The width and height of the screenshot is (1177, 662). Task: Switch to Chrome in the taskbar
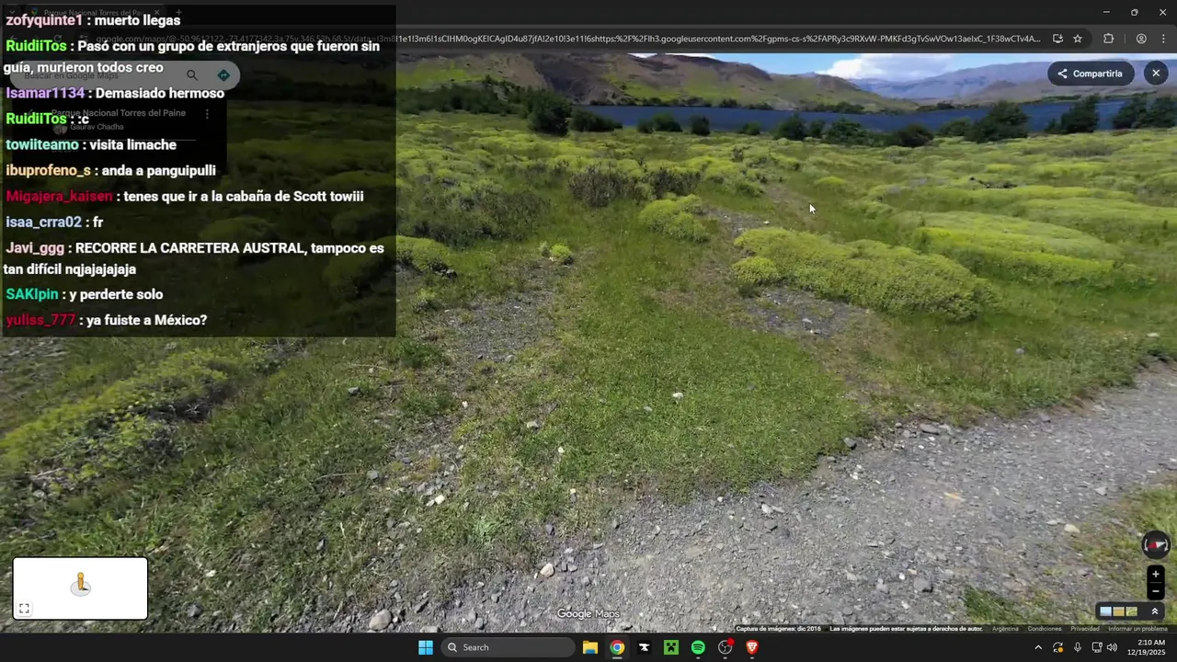pyautogui.click(x=617, y=647)
